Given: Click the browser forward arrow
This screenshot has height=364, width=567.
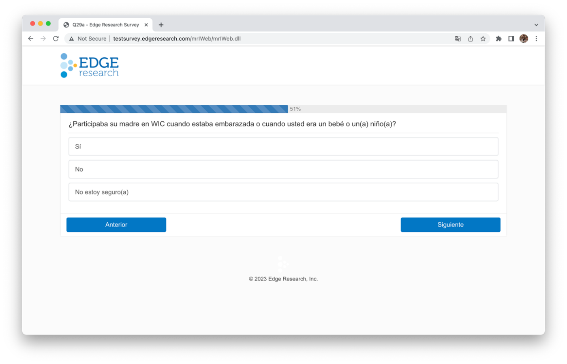Looking at the screenshot, I should click(x=43, y=39).
